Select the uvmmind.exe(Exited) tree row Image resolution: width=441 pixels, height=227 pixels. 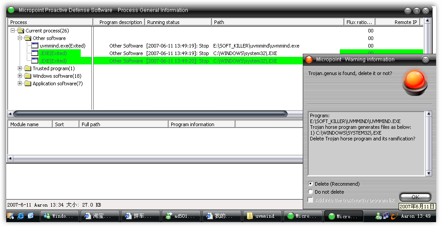62,46
